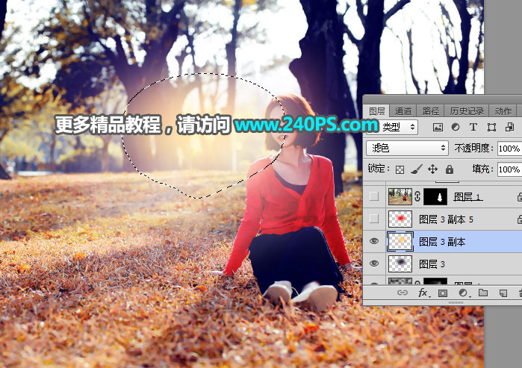The height and width of the screenshot is (368, 522).
Task: Click the 填充 value field
Action: pyautogui.click(x=510, y=169)
